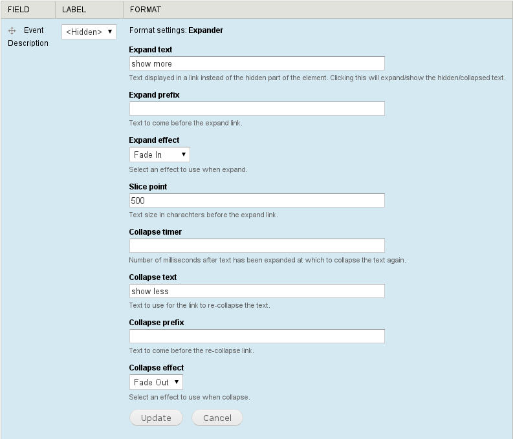Click the drag handle beside Event Description
513x439 pixels.
coord(12,31)
